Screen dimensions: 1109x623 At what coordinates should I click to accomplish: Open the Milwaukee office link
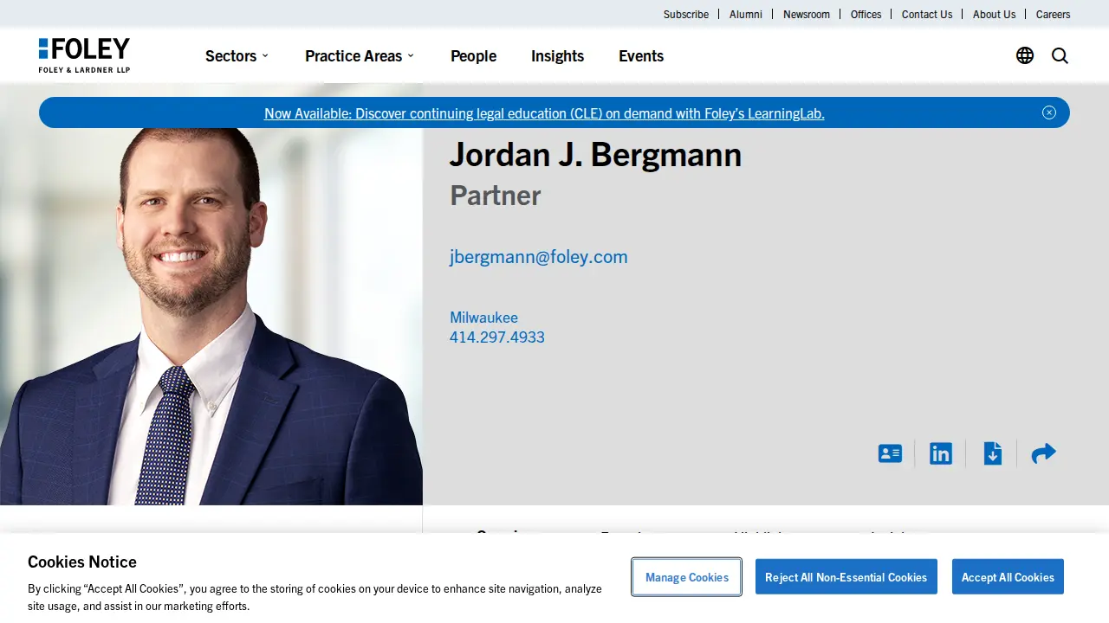click(483, 317)
